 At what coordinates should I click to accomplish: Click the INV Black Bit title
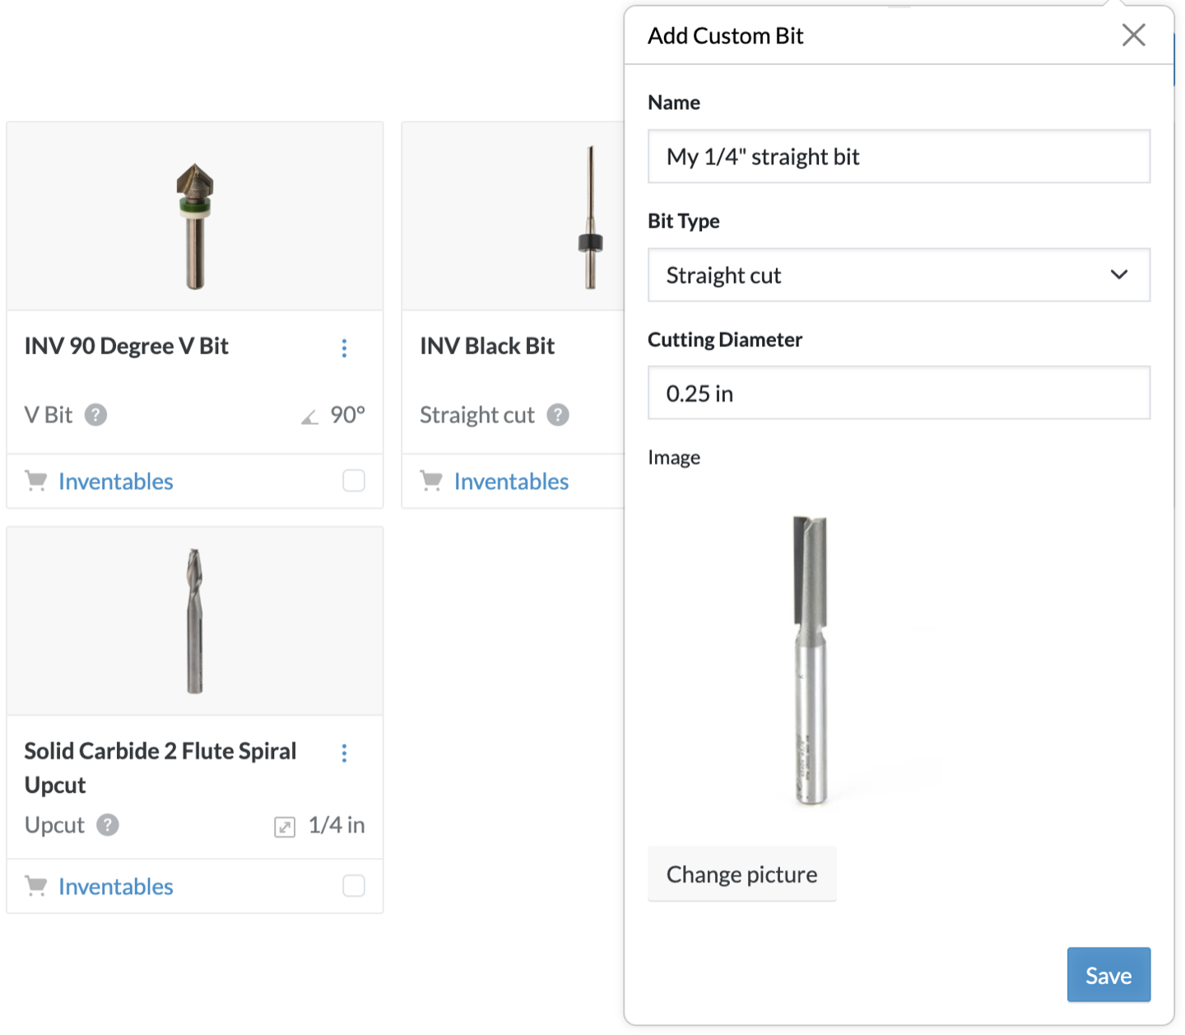tap(487, 347)
